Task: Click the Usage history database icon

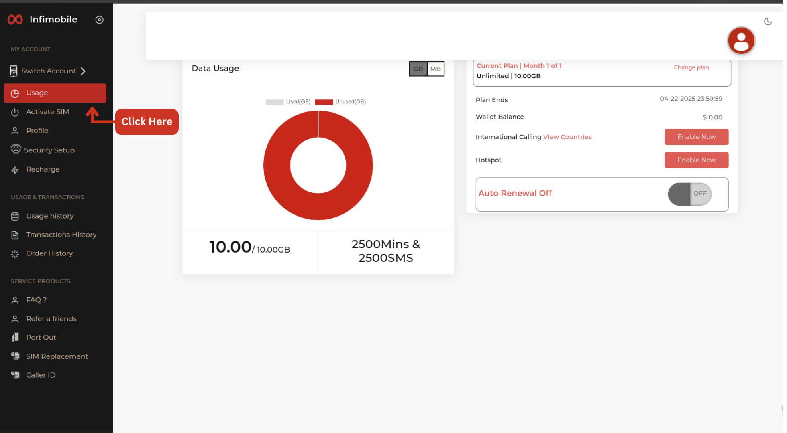Action: [15, 216]
